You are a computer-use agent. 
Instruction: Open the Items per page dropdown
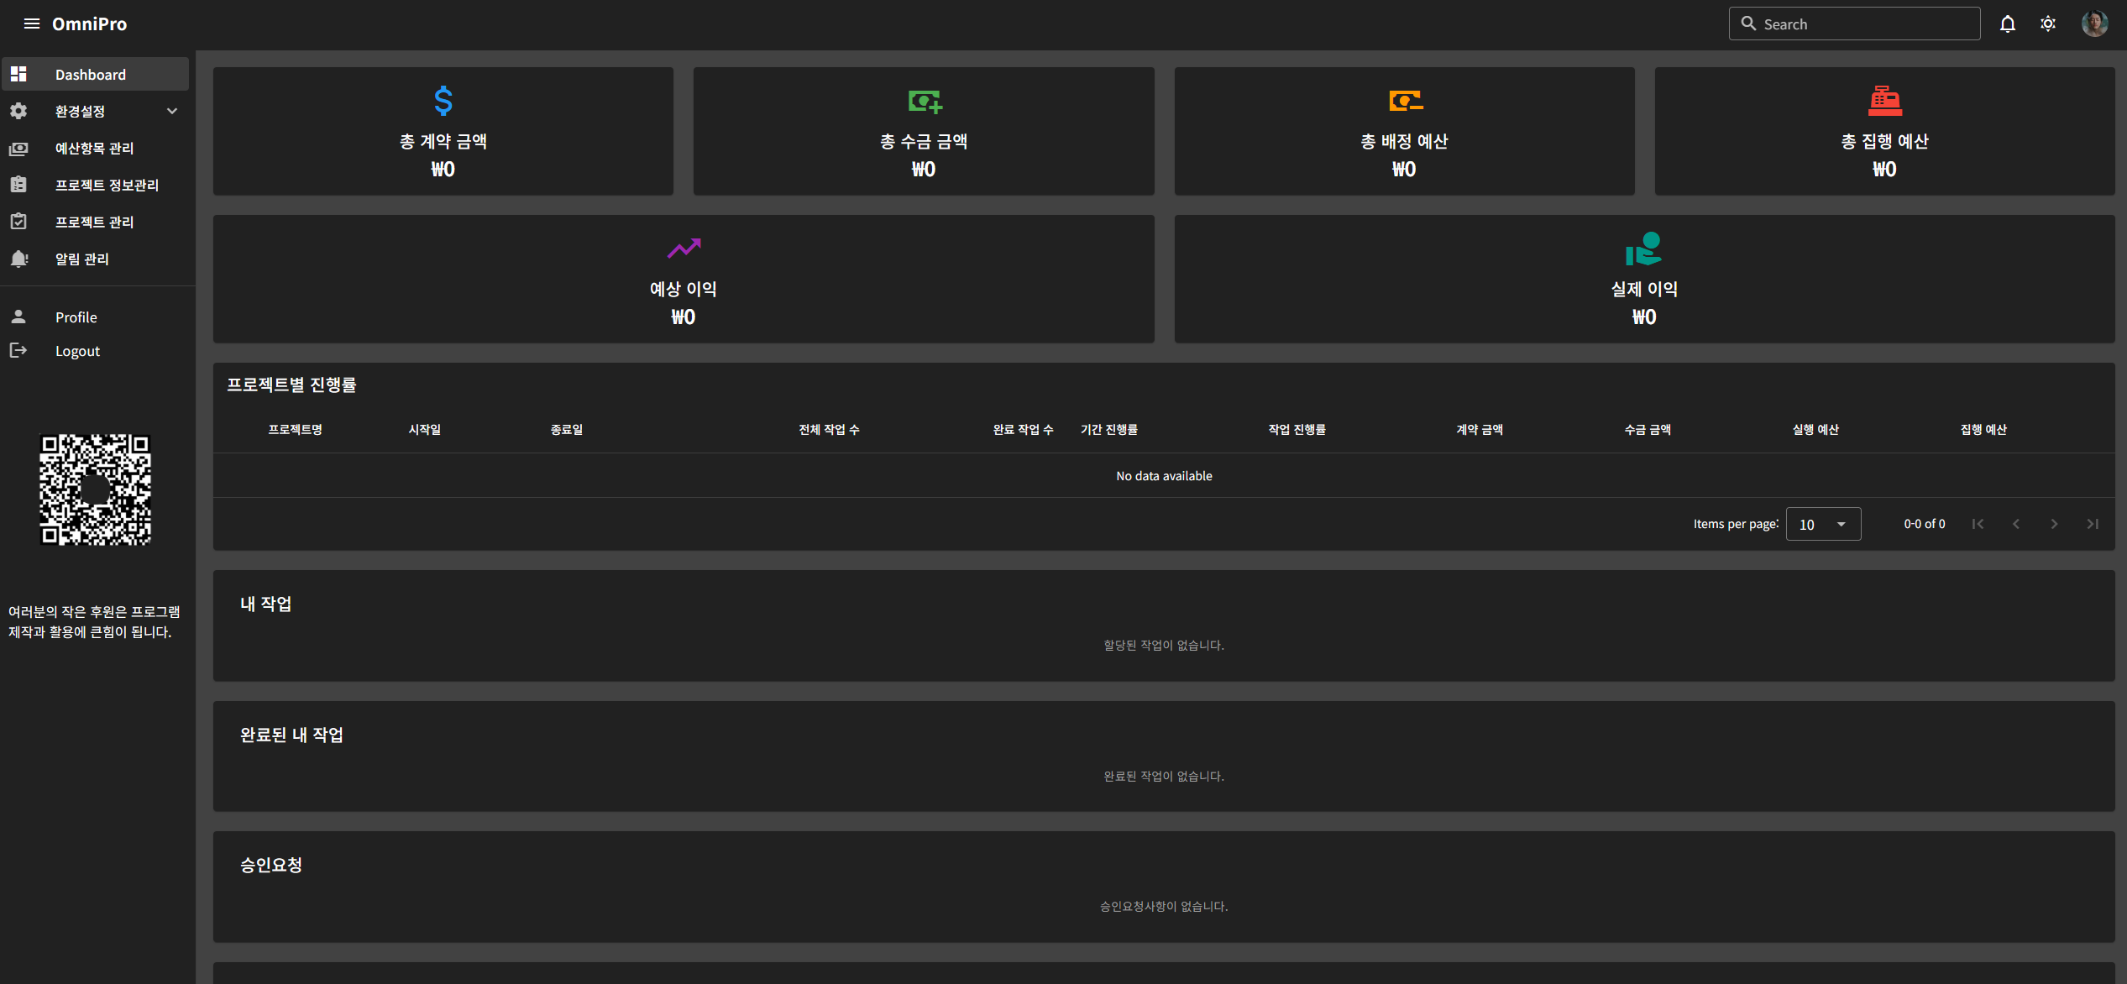coord(1822,524)
